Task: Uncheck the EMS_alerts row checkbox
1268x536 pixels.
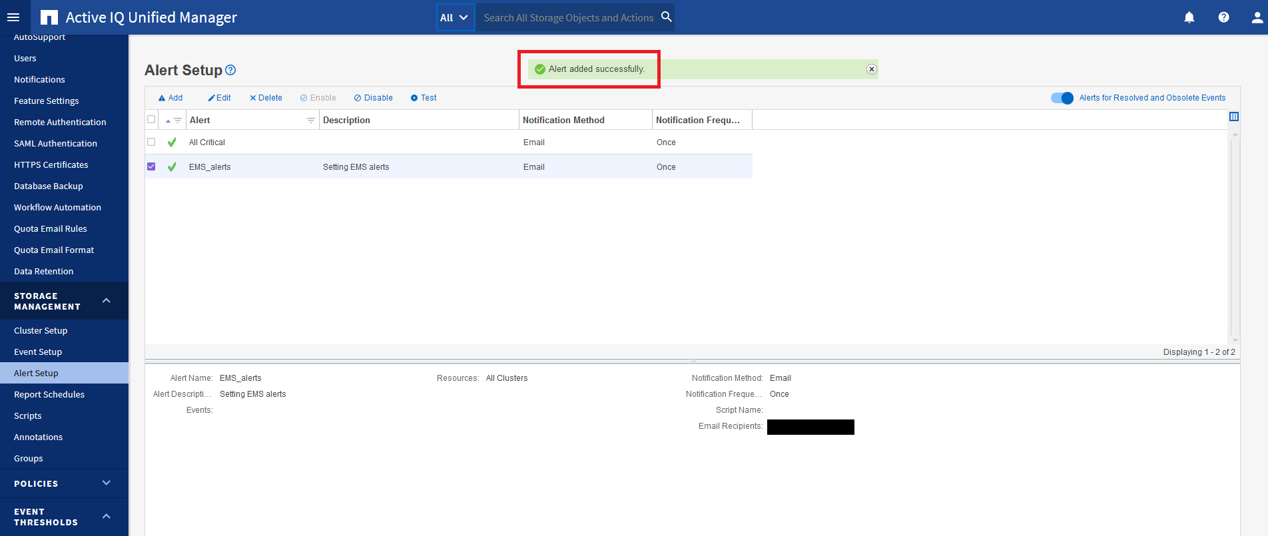Action: (151, 166)
